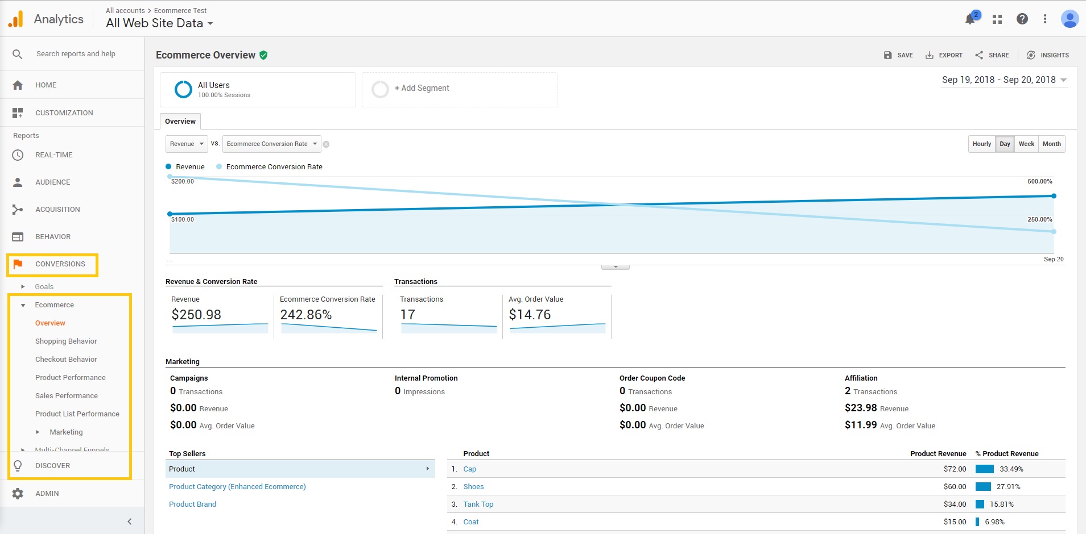The width and height of the screenshot is (1086, 534).
Task: Expand the Goals section
Action: (x=23, y=287)
